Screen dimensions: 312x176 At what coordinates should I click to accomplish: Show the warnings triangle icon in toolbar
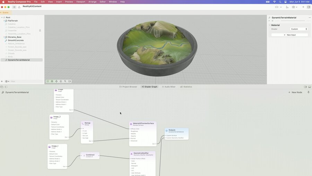pos(19,7)
